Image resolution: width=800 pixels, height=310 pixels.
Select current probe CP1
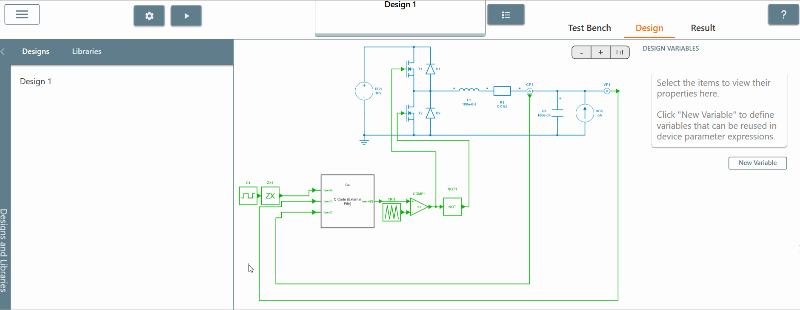(530, 91)
